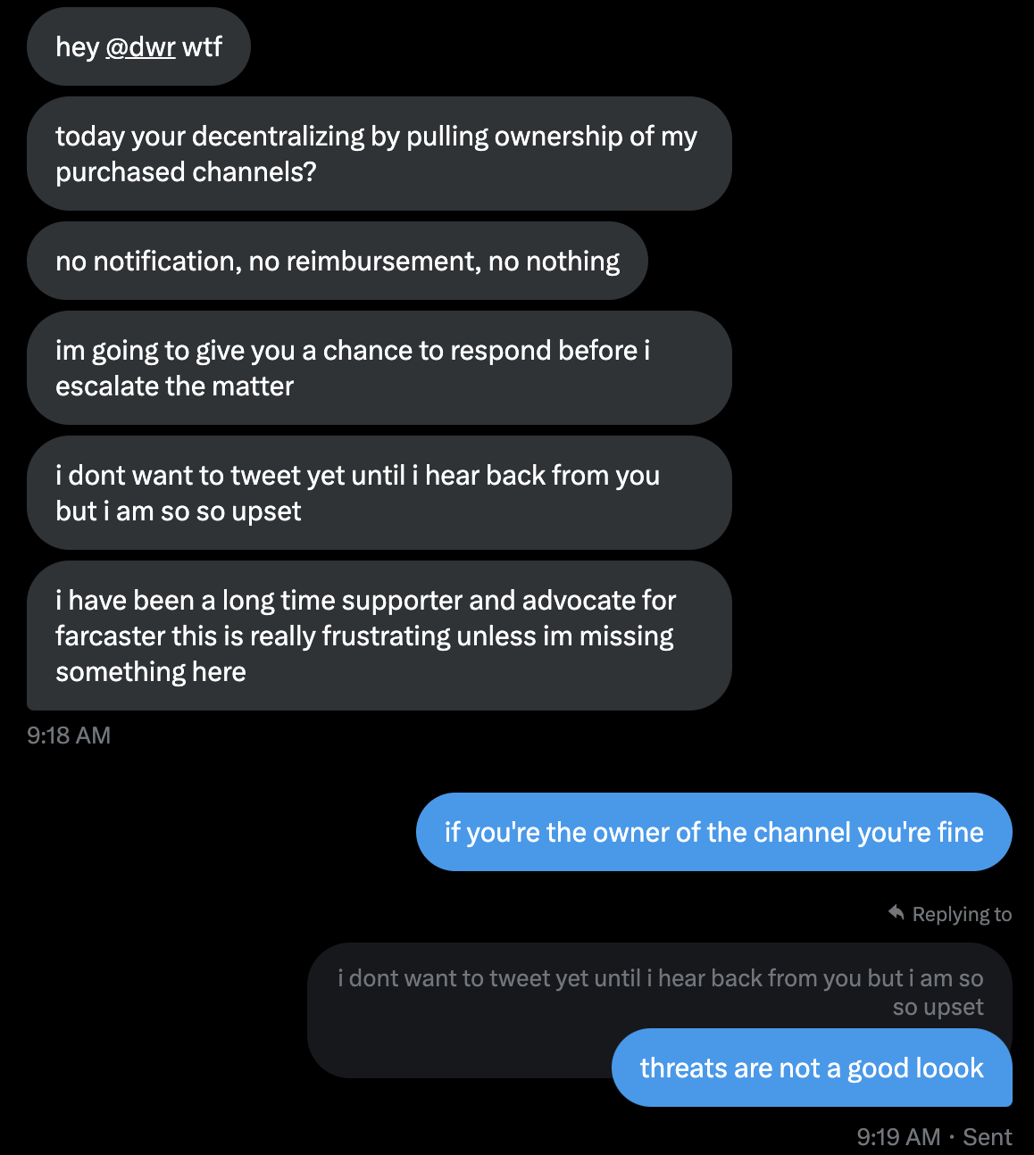The height and width of the screenshot is (1155, 1034).
Task: Select the 'threats are not a good loook' bubble
Action: pos(812,1068)
